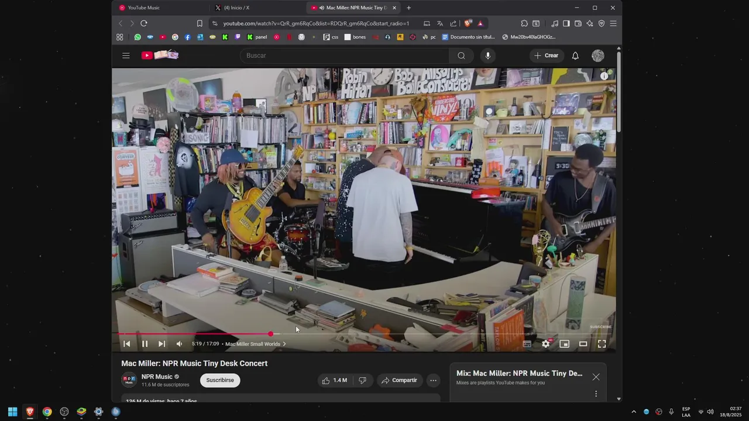The height and width of the screenshot is (421, 749).
Task: Toggle theater mode
Action: [x=583, y=344]
